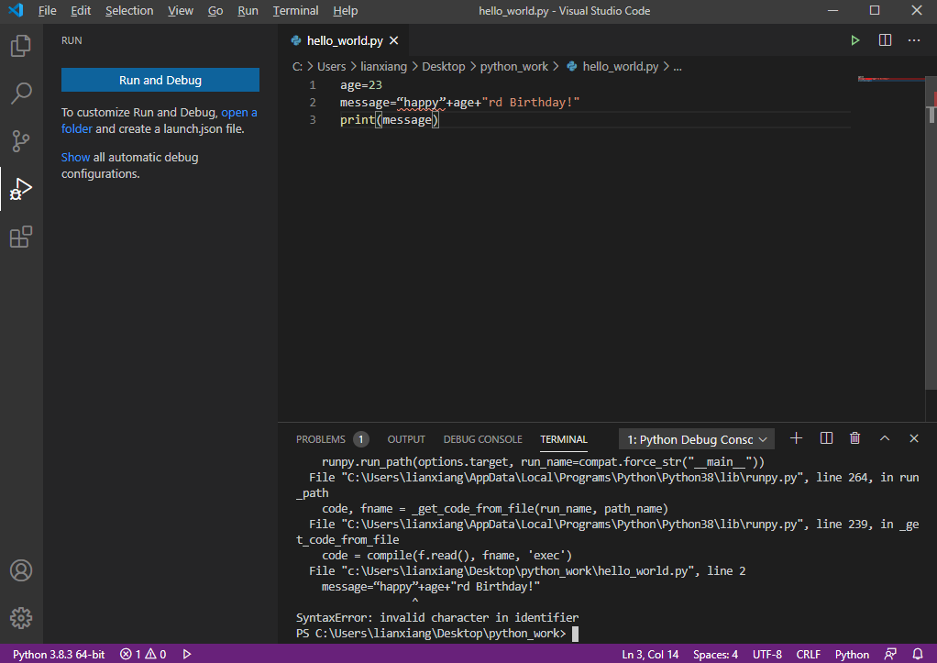Follow the 'open a folder' link
The height and width of the screenshot is (663, 937).
click(x=239, y=113)
